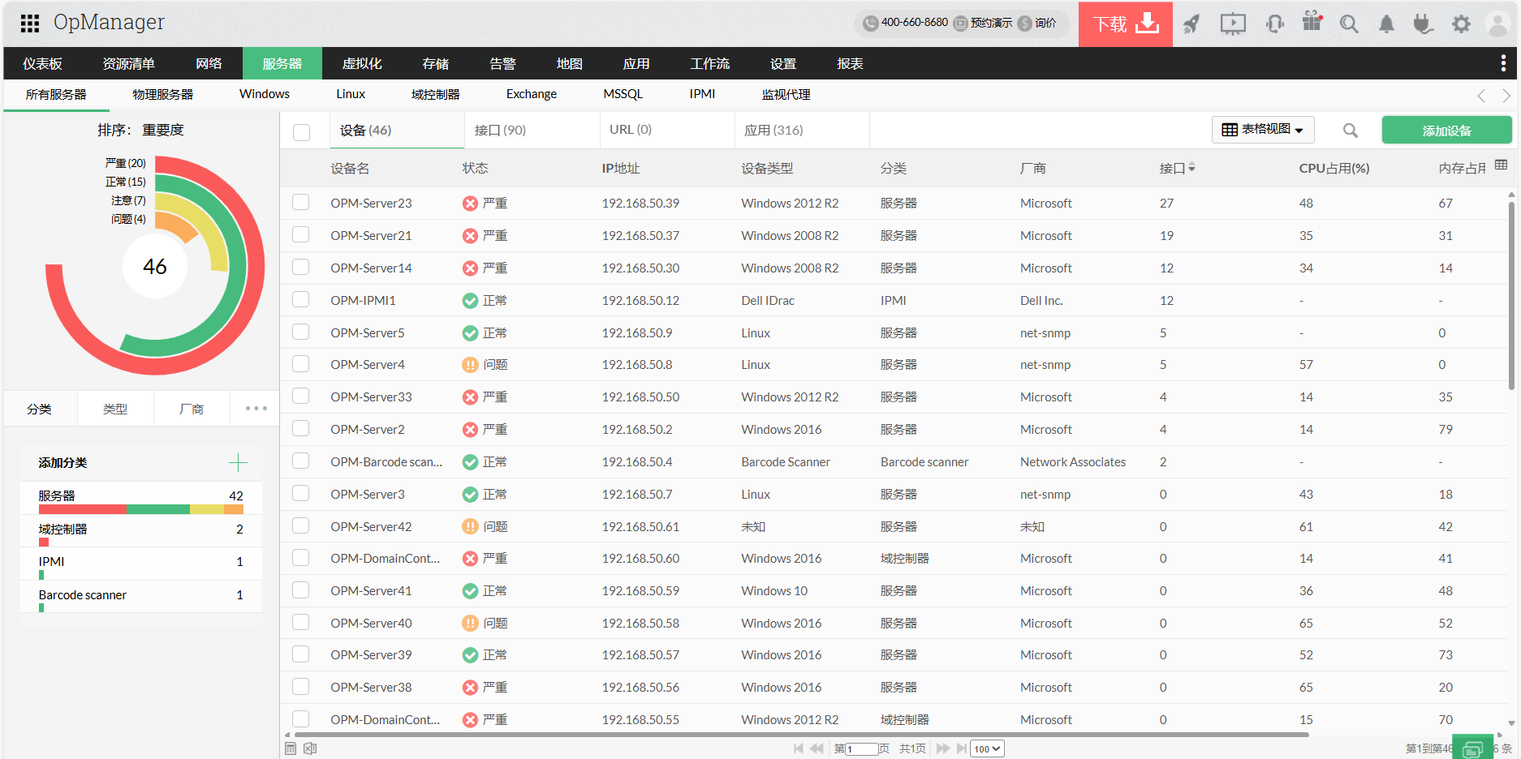Open the user profile avatar
The width and height of the screenshot is (1521, 759).
tap(1497, 24)
